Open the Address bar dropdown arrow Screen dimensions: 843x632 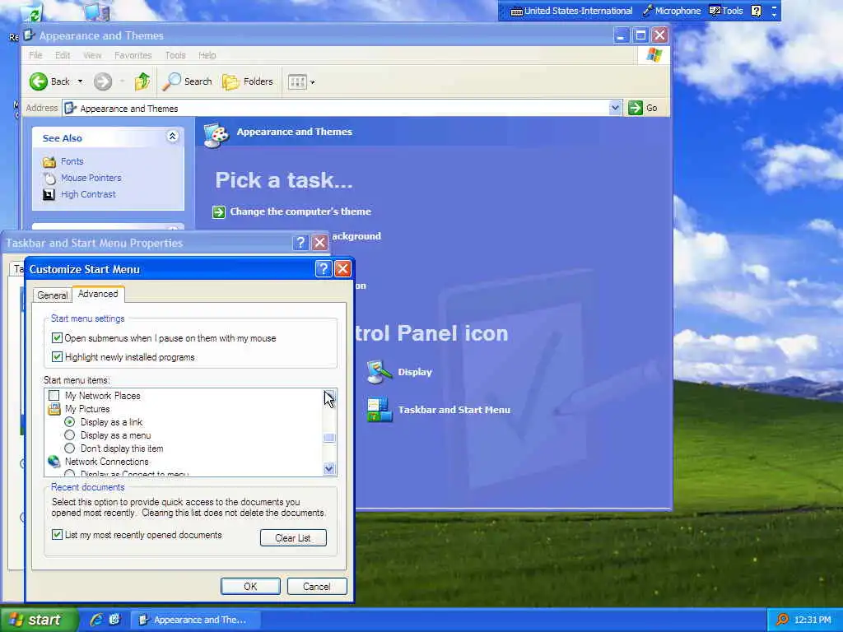coord(615,108)
